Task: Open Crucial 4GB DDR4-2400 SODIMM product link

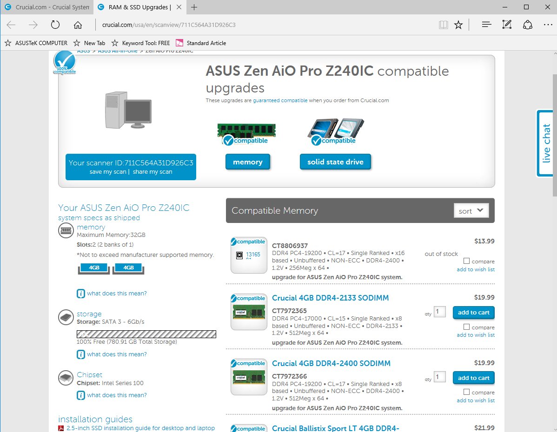Action: pyautogui.click(x=331, y=364)
